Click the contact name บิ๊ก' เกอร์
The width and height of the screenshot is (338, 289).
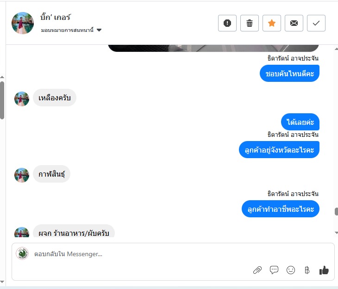pyautogui.click(x=56, y=17)
